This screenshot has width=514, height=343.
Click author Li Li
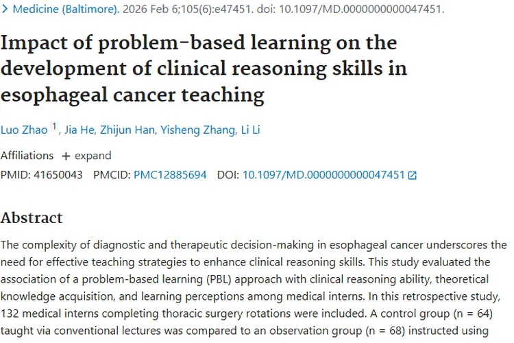(248, 130)
